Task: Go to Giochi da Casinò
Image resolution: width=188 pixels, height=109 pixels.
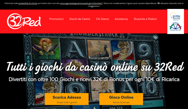Action: click(x=80, y=19)
